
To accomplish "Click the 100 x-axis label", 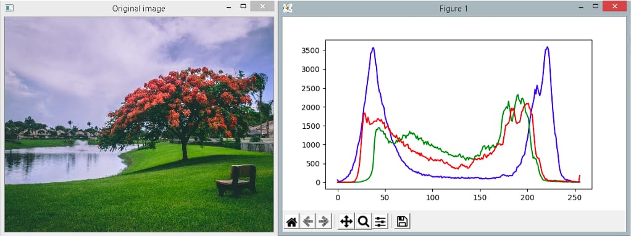I will point(433,197).
